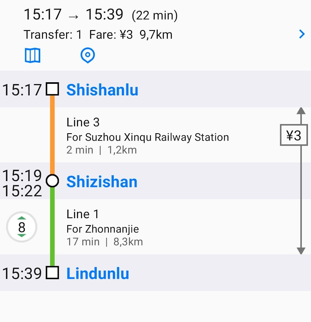
Task: Tap the ¥3 fare box
Action: (x=294, y=135)
